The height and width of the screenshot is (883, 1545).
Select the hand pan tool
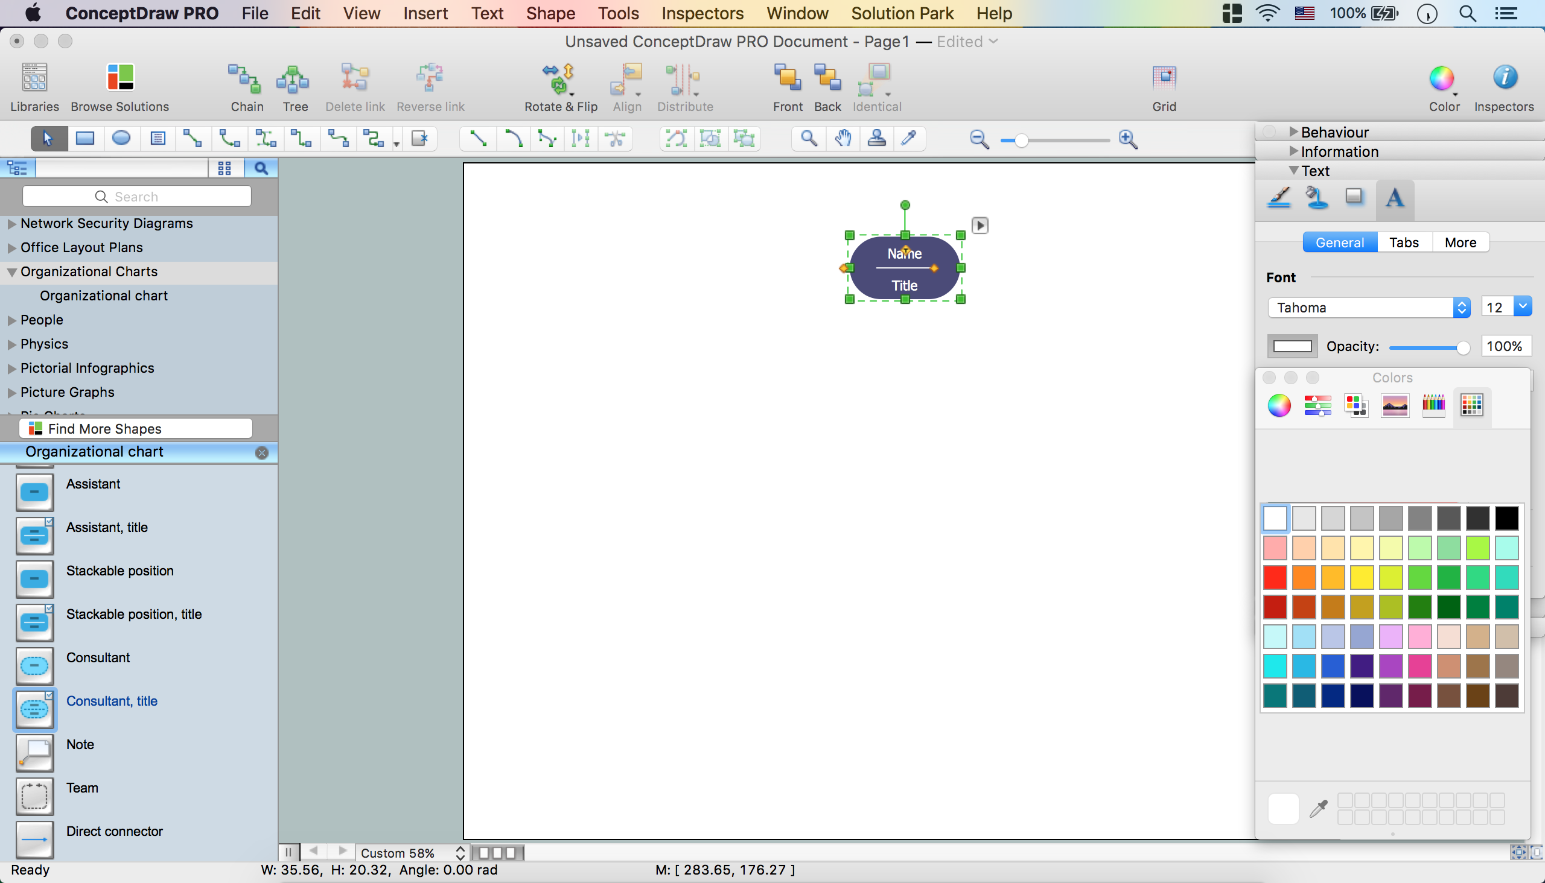coord(843,139)
